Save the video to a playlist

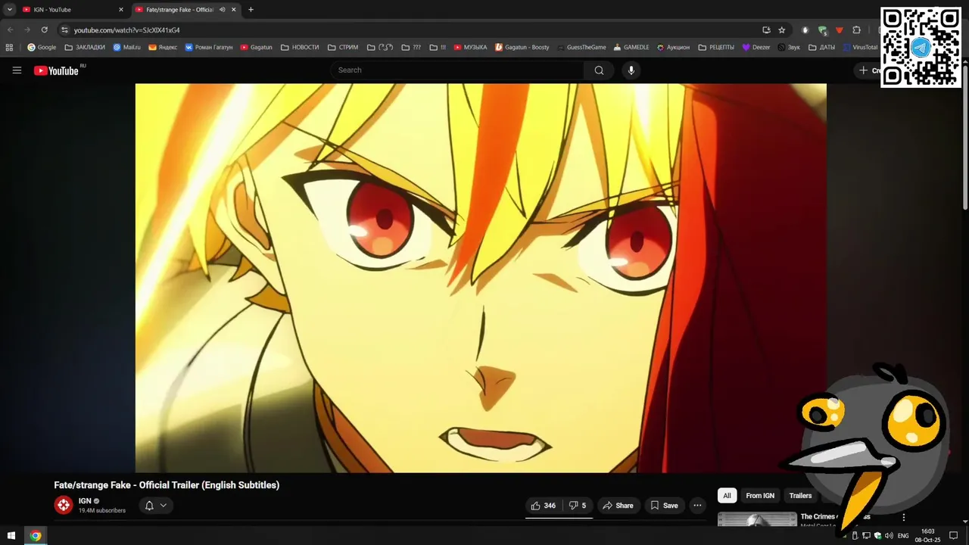664,506
